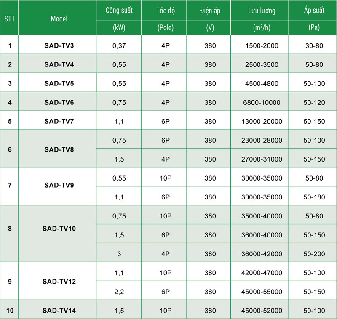Select the 6800-10000 flow rate cell
Screen dimensions: 337x319
[262, 102]
